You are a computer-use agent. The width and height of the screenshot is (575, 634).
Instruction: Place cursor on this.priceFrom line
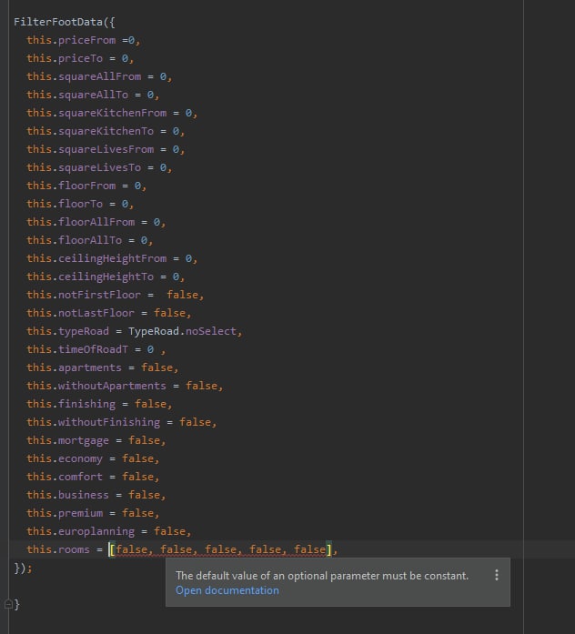(x=84, y=40)
